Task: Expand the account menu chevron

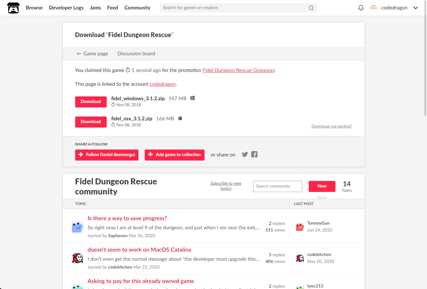Action: point(416,8)
